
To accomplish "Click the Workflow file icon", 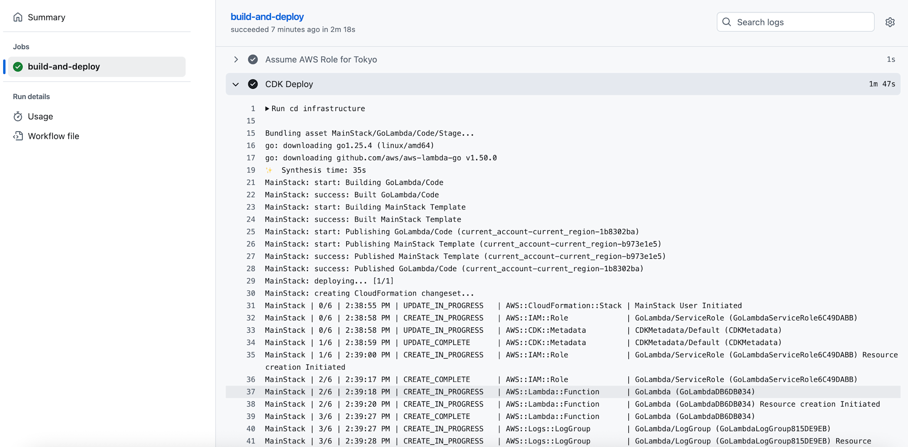I will (18, 136).
